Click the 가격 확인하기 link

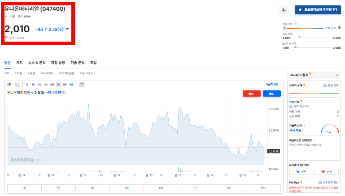(299, 106)
